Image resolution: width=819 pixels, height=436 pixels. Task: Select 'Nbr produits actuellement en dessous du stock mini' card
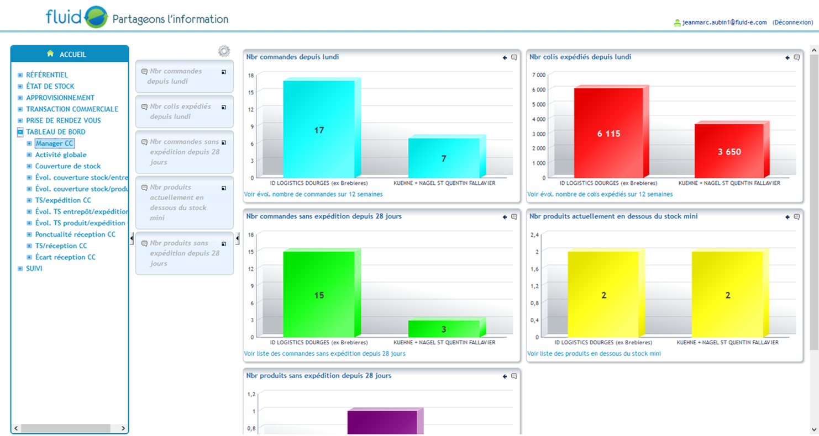(185, 203)
